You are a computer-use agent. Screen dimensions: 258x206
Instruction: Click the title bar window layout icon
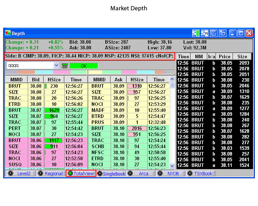214,33
